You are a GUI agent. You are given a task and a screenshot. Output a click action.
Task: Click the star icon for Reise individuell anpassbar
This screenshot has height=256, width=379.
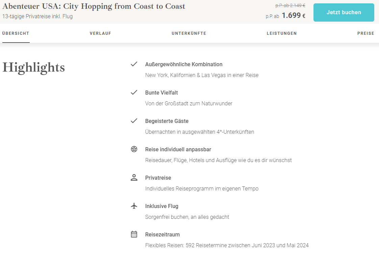point(134,149)
